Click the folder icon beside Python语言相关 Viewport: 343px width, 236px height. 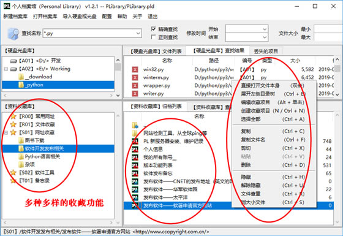(x=21, y=156)
